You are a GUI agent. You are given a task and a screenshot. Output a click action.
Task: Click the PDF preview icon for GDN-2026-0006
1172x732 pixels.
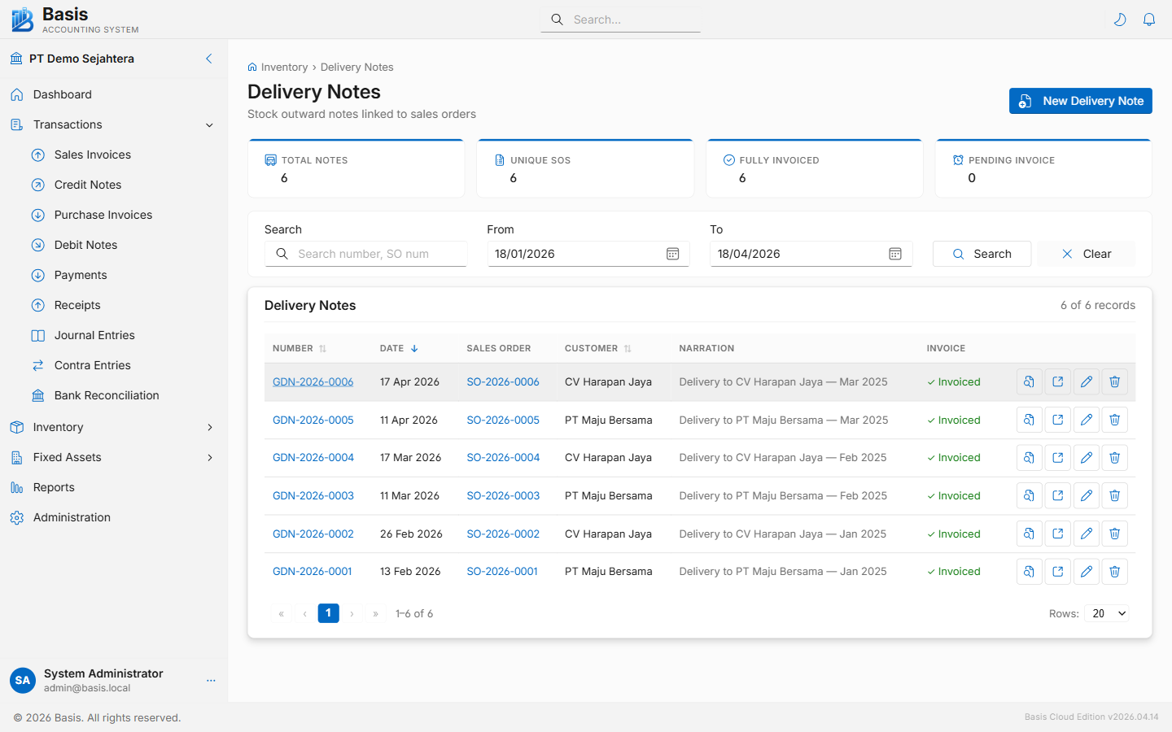[1029, 381]
